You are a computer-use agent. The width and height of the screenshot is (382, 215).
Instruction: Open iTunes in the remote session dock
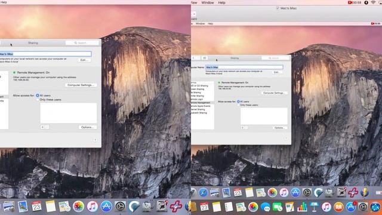[x=284, y=192]
